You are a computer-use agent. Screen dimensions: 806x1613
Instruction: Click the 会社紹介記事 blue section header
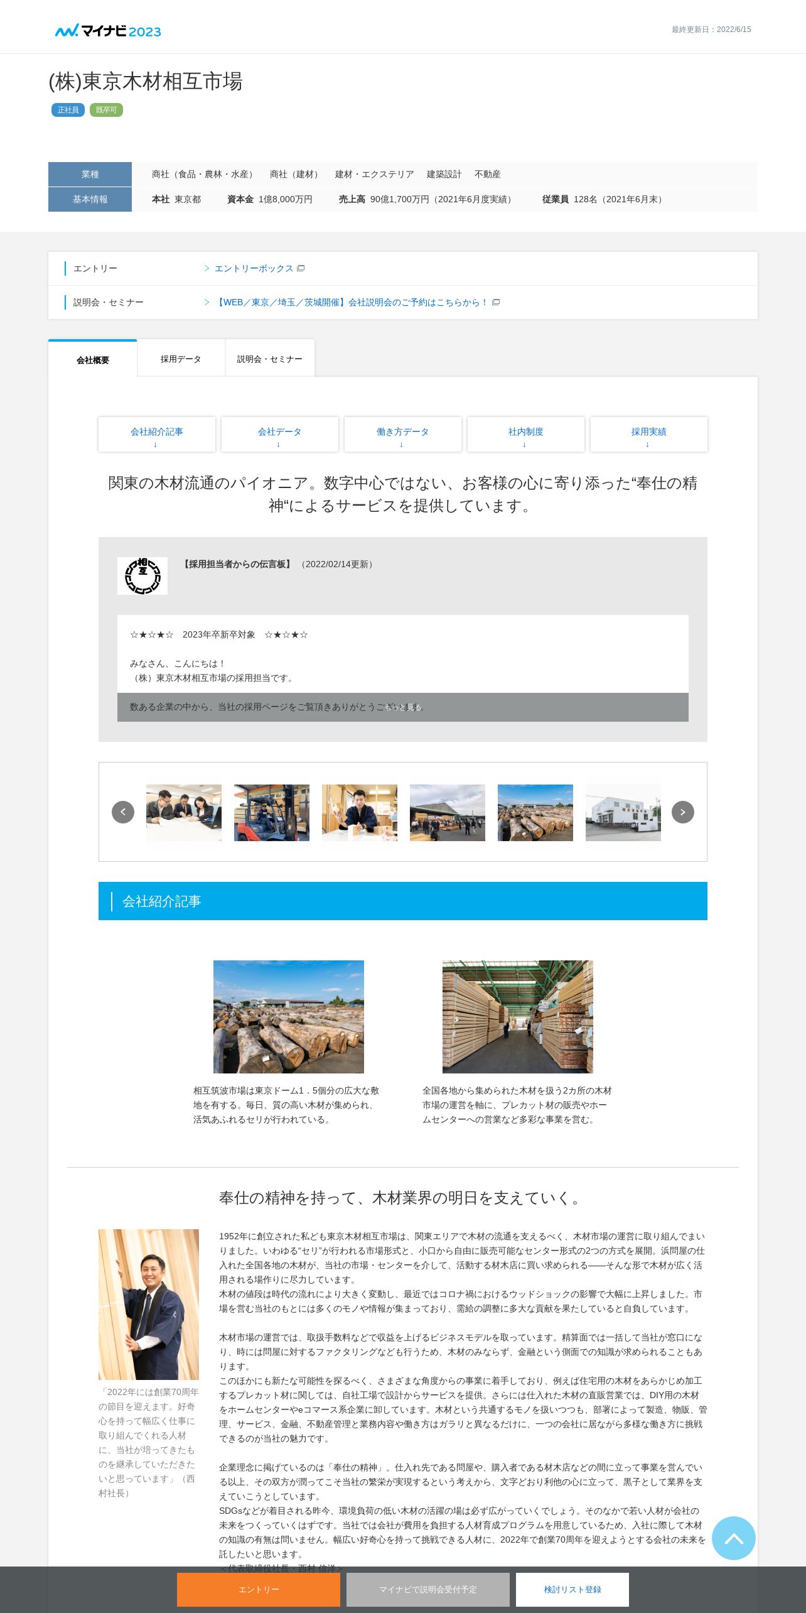point(403,901)
